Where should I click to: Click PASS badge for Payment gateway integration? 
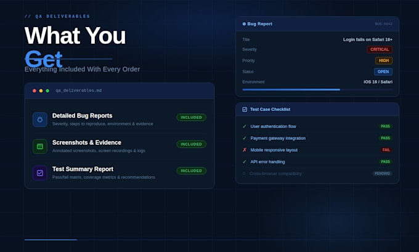(x=385, y=138)
